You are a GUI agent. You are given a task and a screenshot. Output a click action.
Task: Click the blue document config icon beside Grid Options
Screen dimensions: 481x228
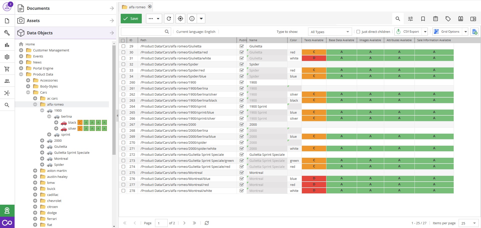coord(474,32)
